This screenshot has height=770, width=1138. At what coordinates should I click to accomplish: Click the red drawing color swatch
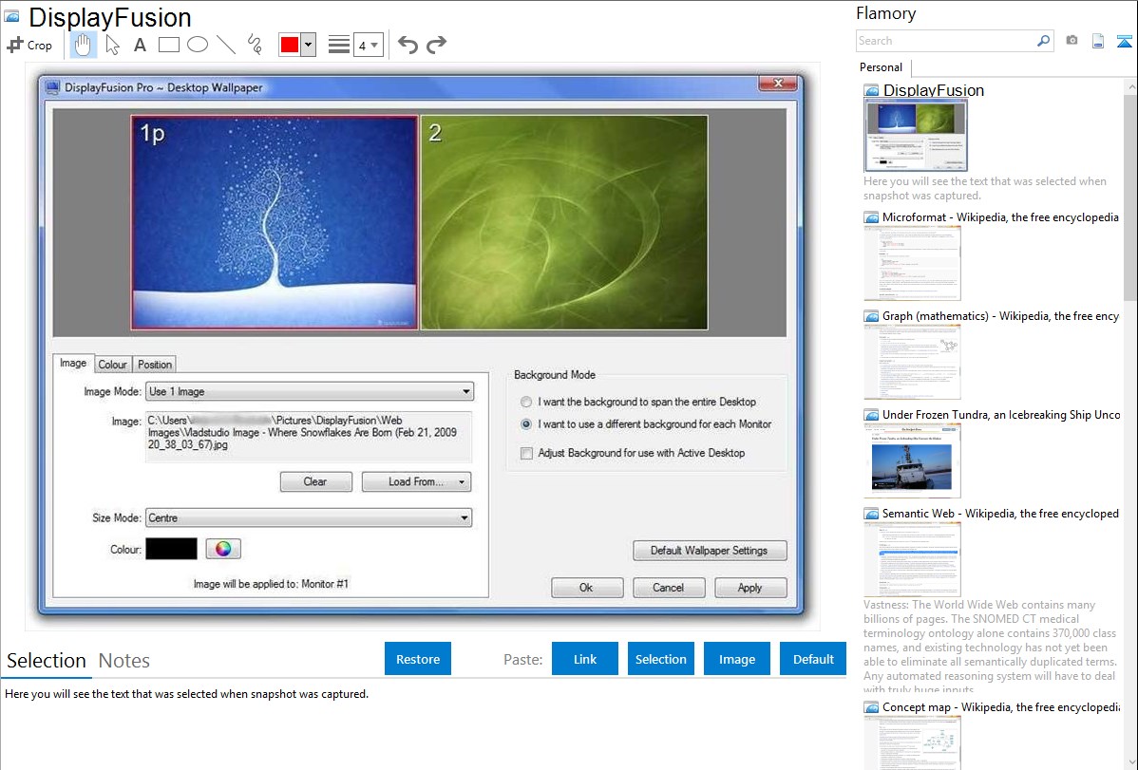[x=290, y=45]
